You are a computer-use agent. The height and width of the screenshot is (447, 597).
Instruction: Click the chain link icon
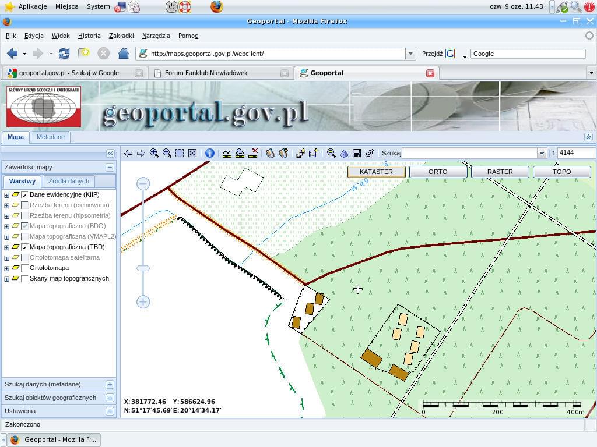pyautogui.click(x=369, y=153)
